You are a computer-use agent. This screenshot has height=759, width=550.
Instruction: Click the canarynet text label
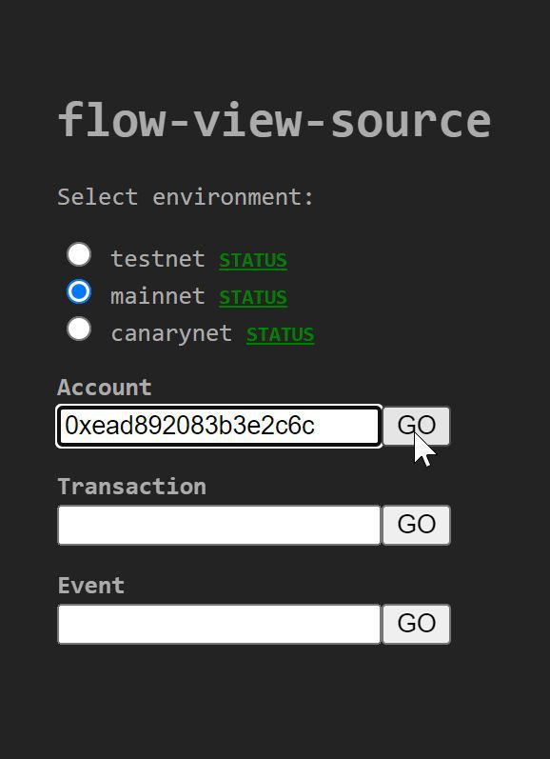click(171, 334)
